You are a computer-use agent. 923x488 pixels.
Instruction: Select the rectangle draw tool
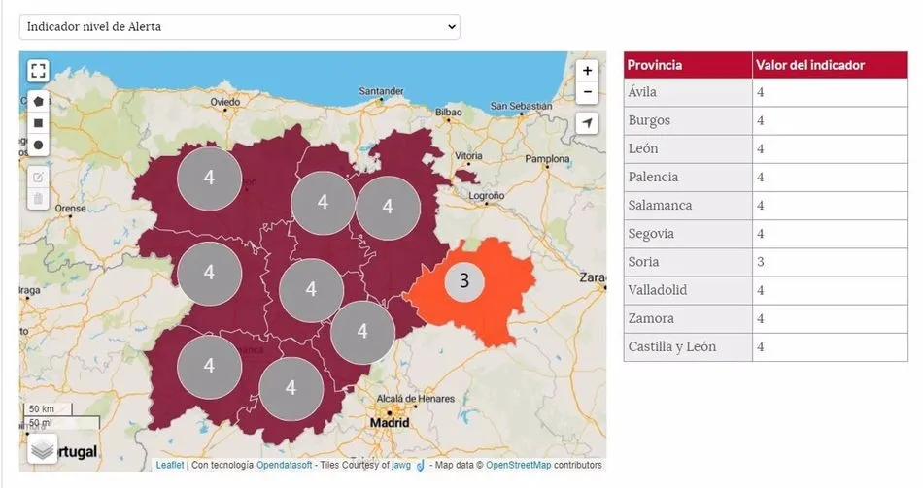[38, 123]
